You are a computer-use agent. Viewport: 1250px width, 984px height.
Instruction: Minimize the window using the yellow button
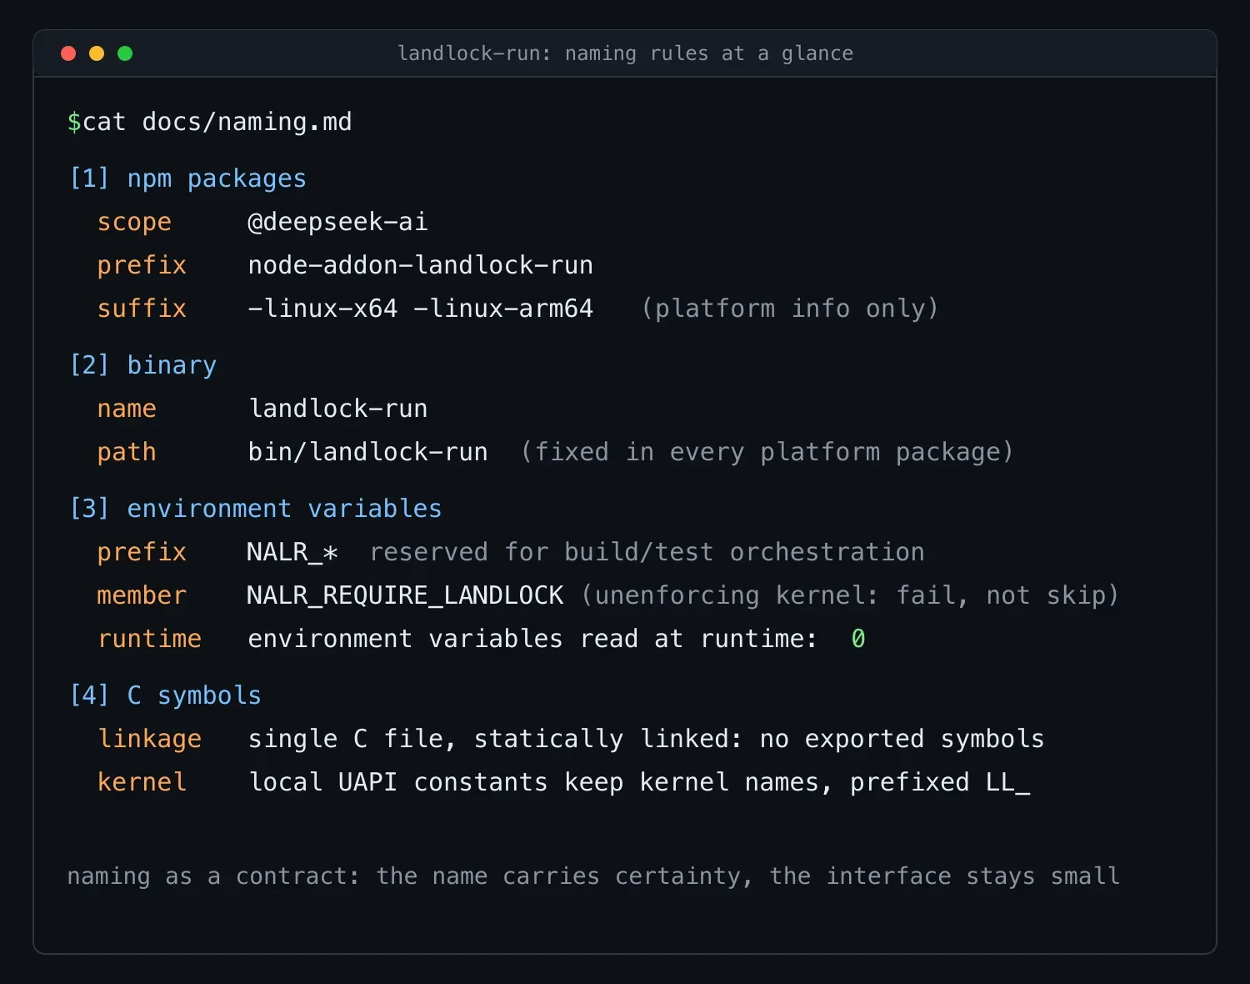(97, 53)
